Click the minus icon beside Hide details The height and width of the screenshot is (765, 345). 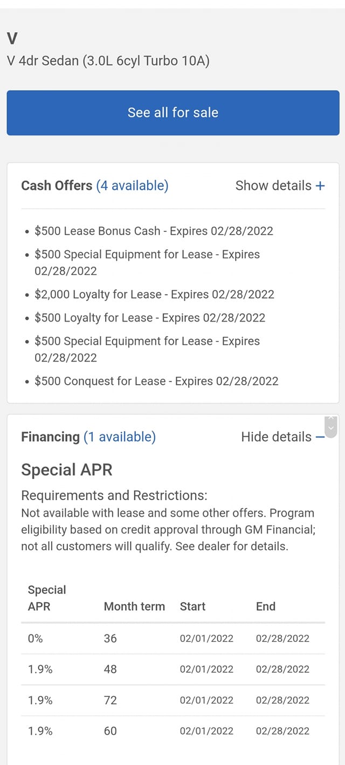click(x=320, y=437)
